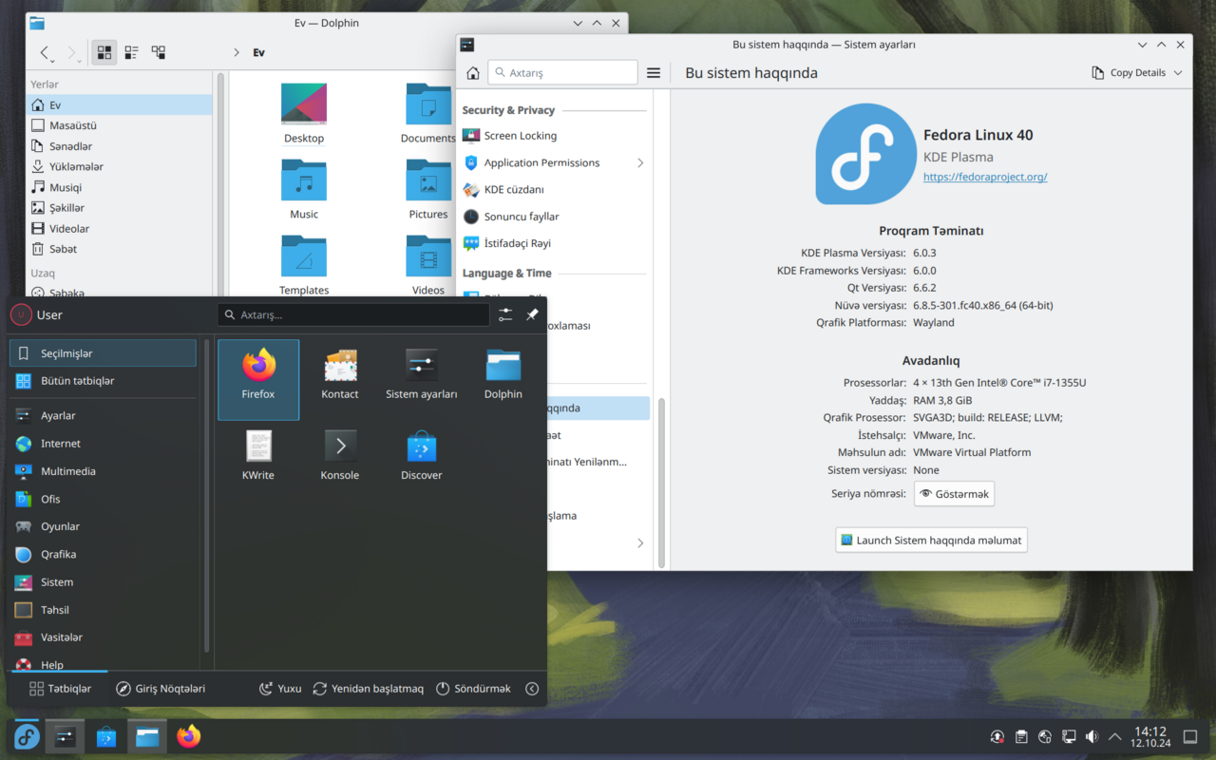
Task: Launch Firefox from the favorites grid
Action: tap(258, 379)
